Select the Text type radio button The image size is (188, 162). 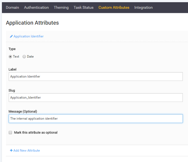pos(10,57)
